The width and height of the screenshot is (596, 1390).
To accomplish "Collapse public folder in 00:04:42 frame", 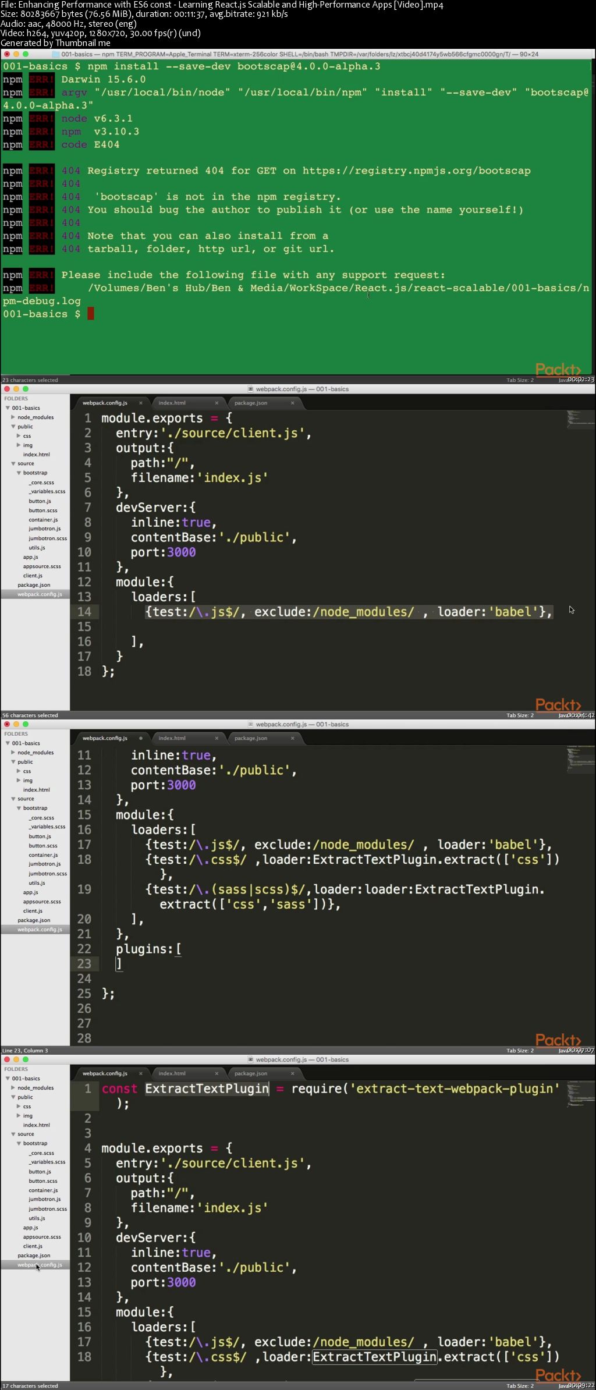I will 13,427.
